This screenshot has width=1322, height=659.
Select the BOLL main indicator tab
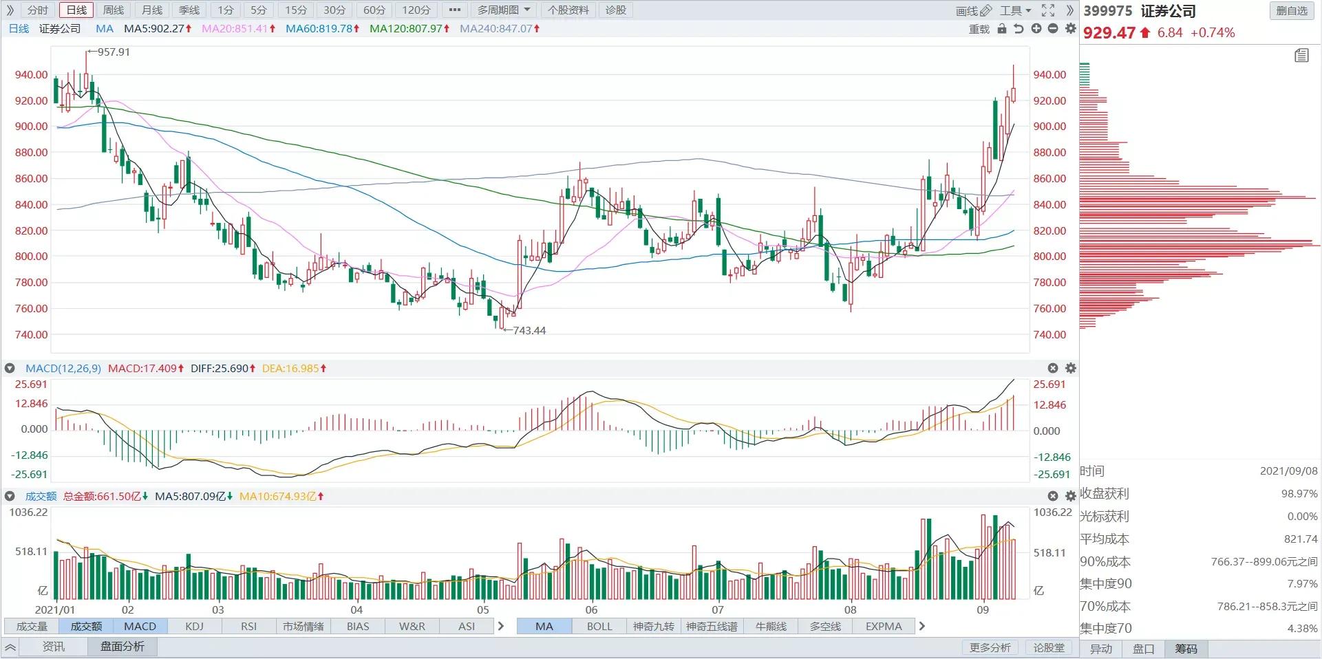click(x=599, y=626)
